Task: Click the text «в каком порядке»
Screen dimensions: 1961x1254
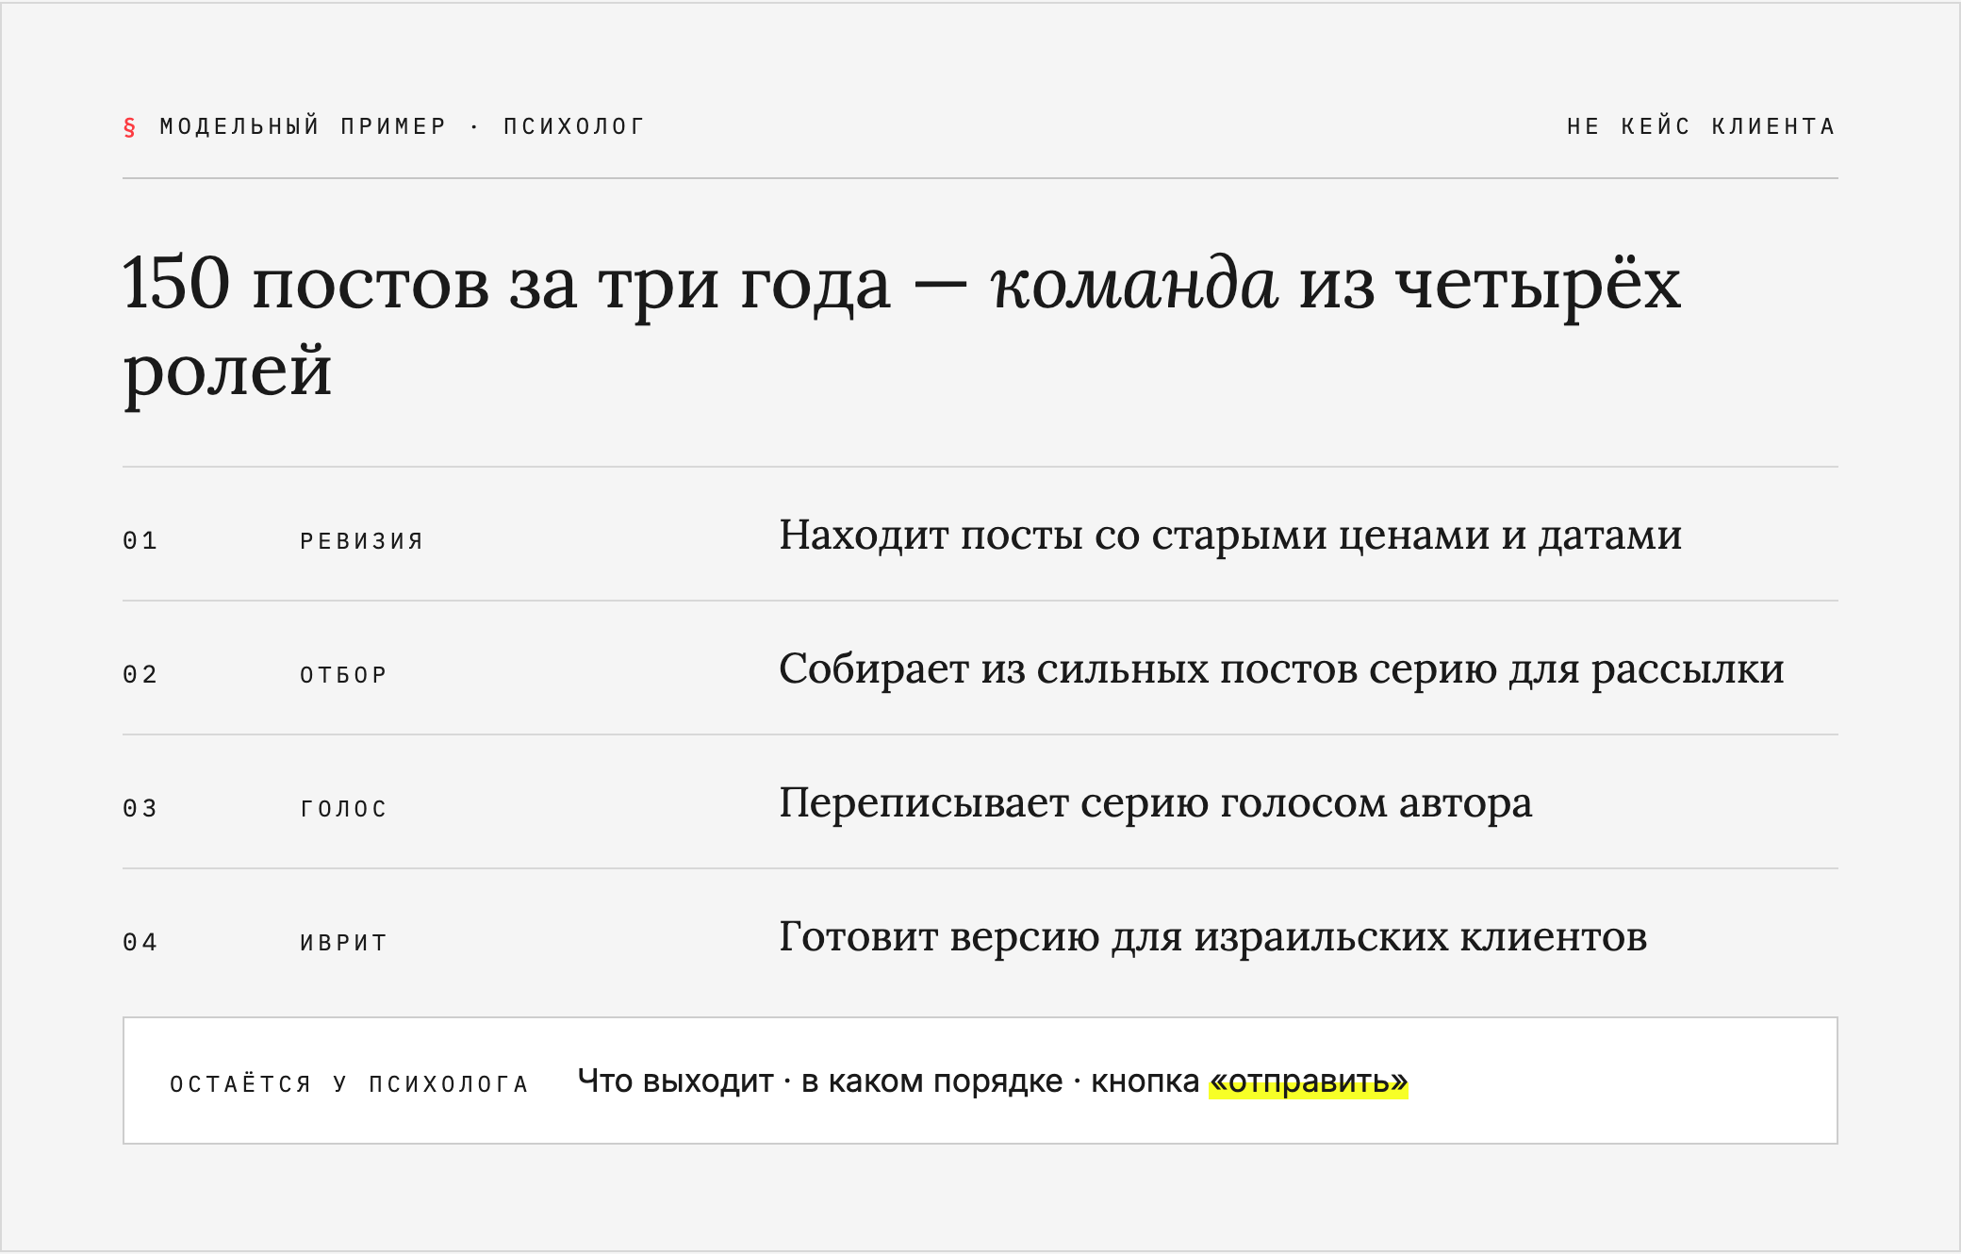Action: [931, 1081]
